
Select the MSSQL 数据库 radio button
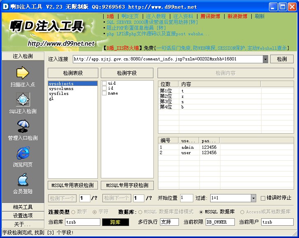coord(201,212)
